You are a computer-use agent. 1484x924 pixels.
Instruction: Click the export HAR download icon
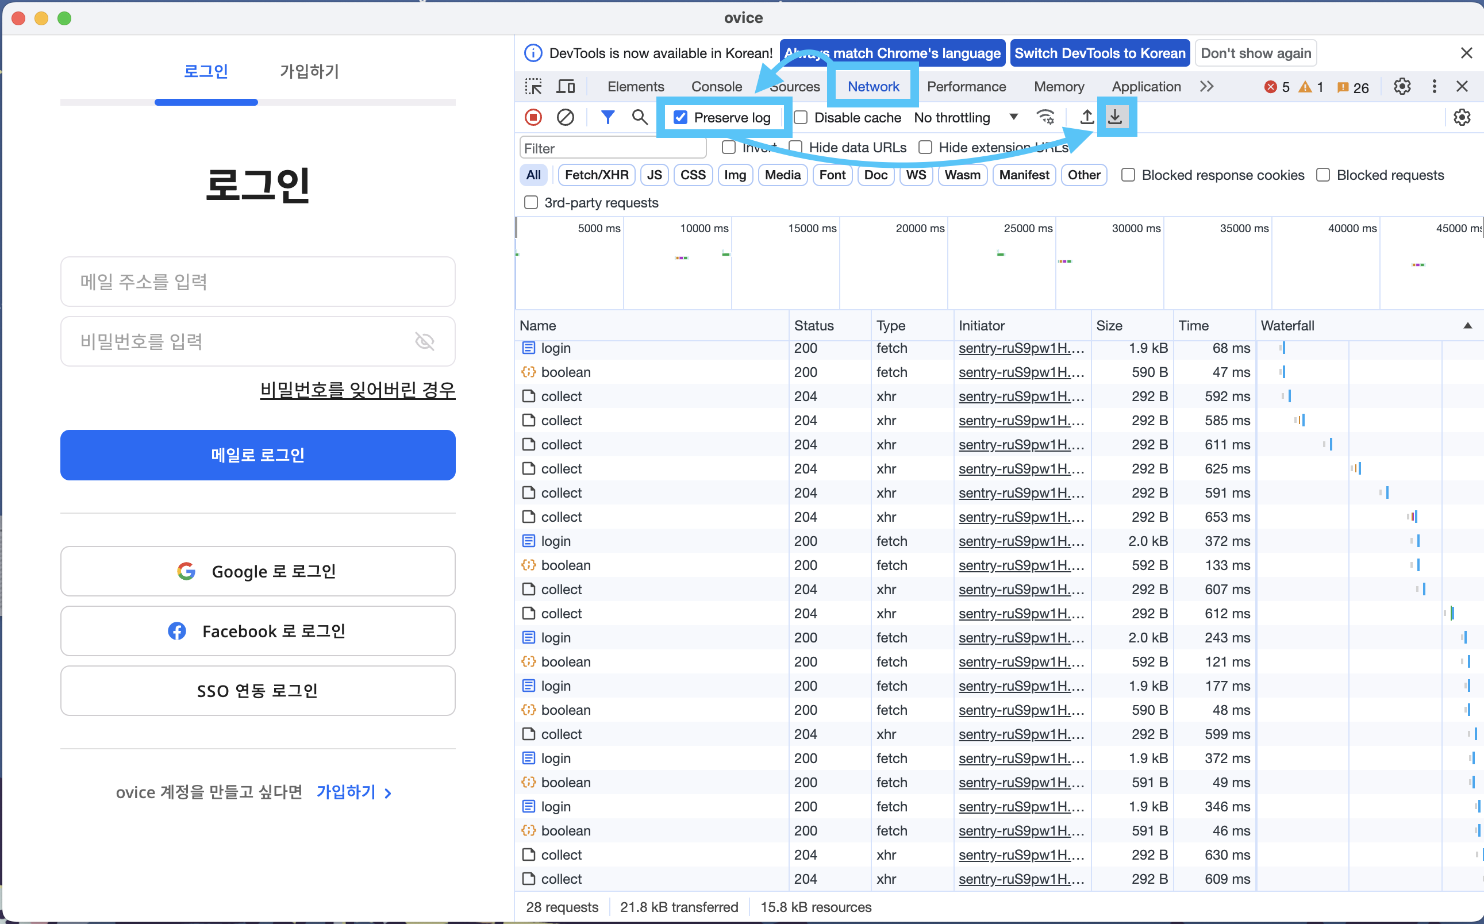pyautogui.click(x=1116, y=117)
